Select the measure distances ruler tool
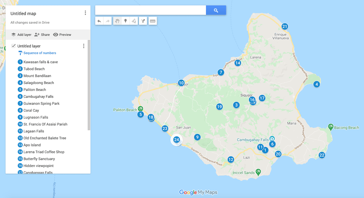 153,21
